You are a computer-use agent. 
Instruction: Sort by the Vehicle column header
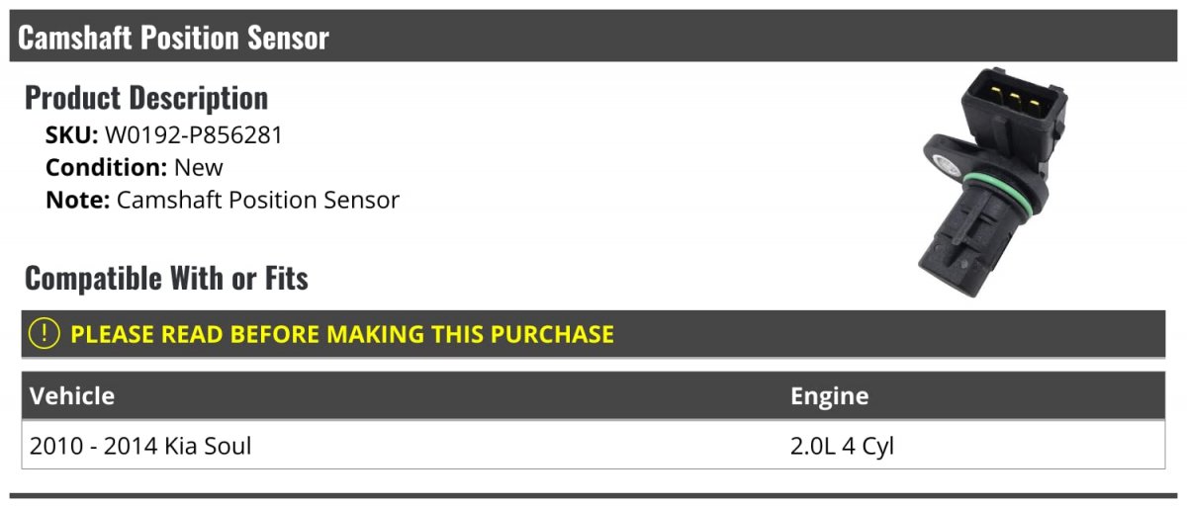coord(72,396)
